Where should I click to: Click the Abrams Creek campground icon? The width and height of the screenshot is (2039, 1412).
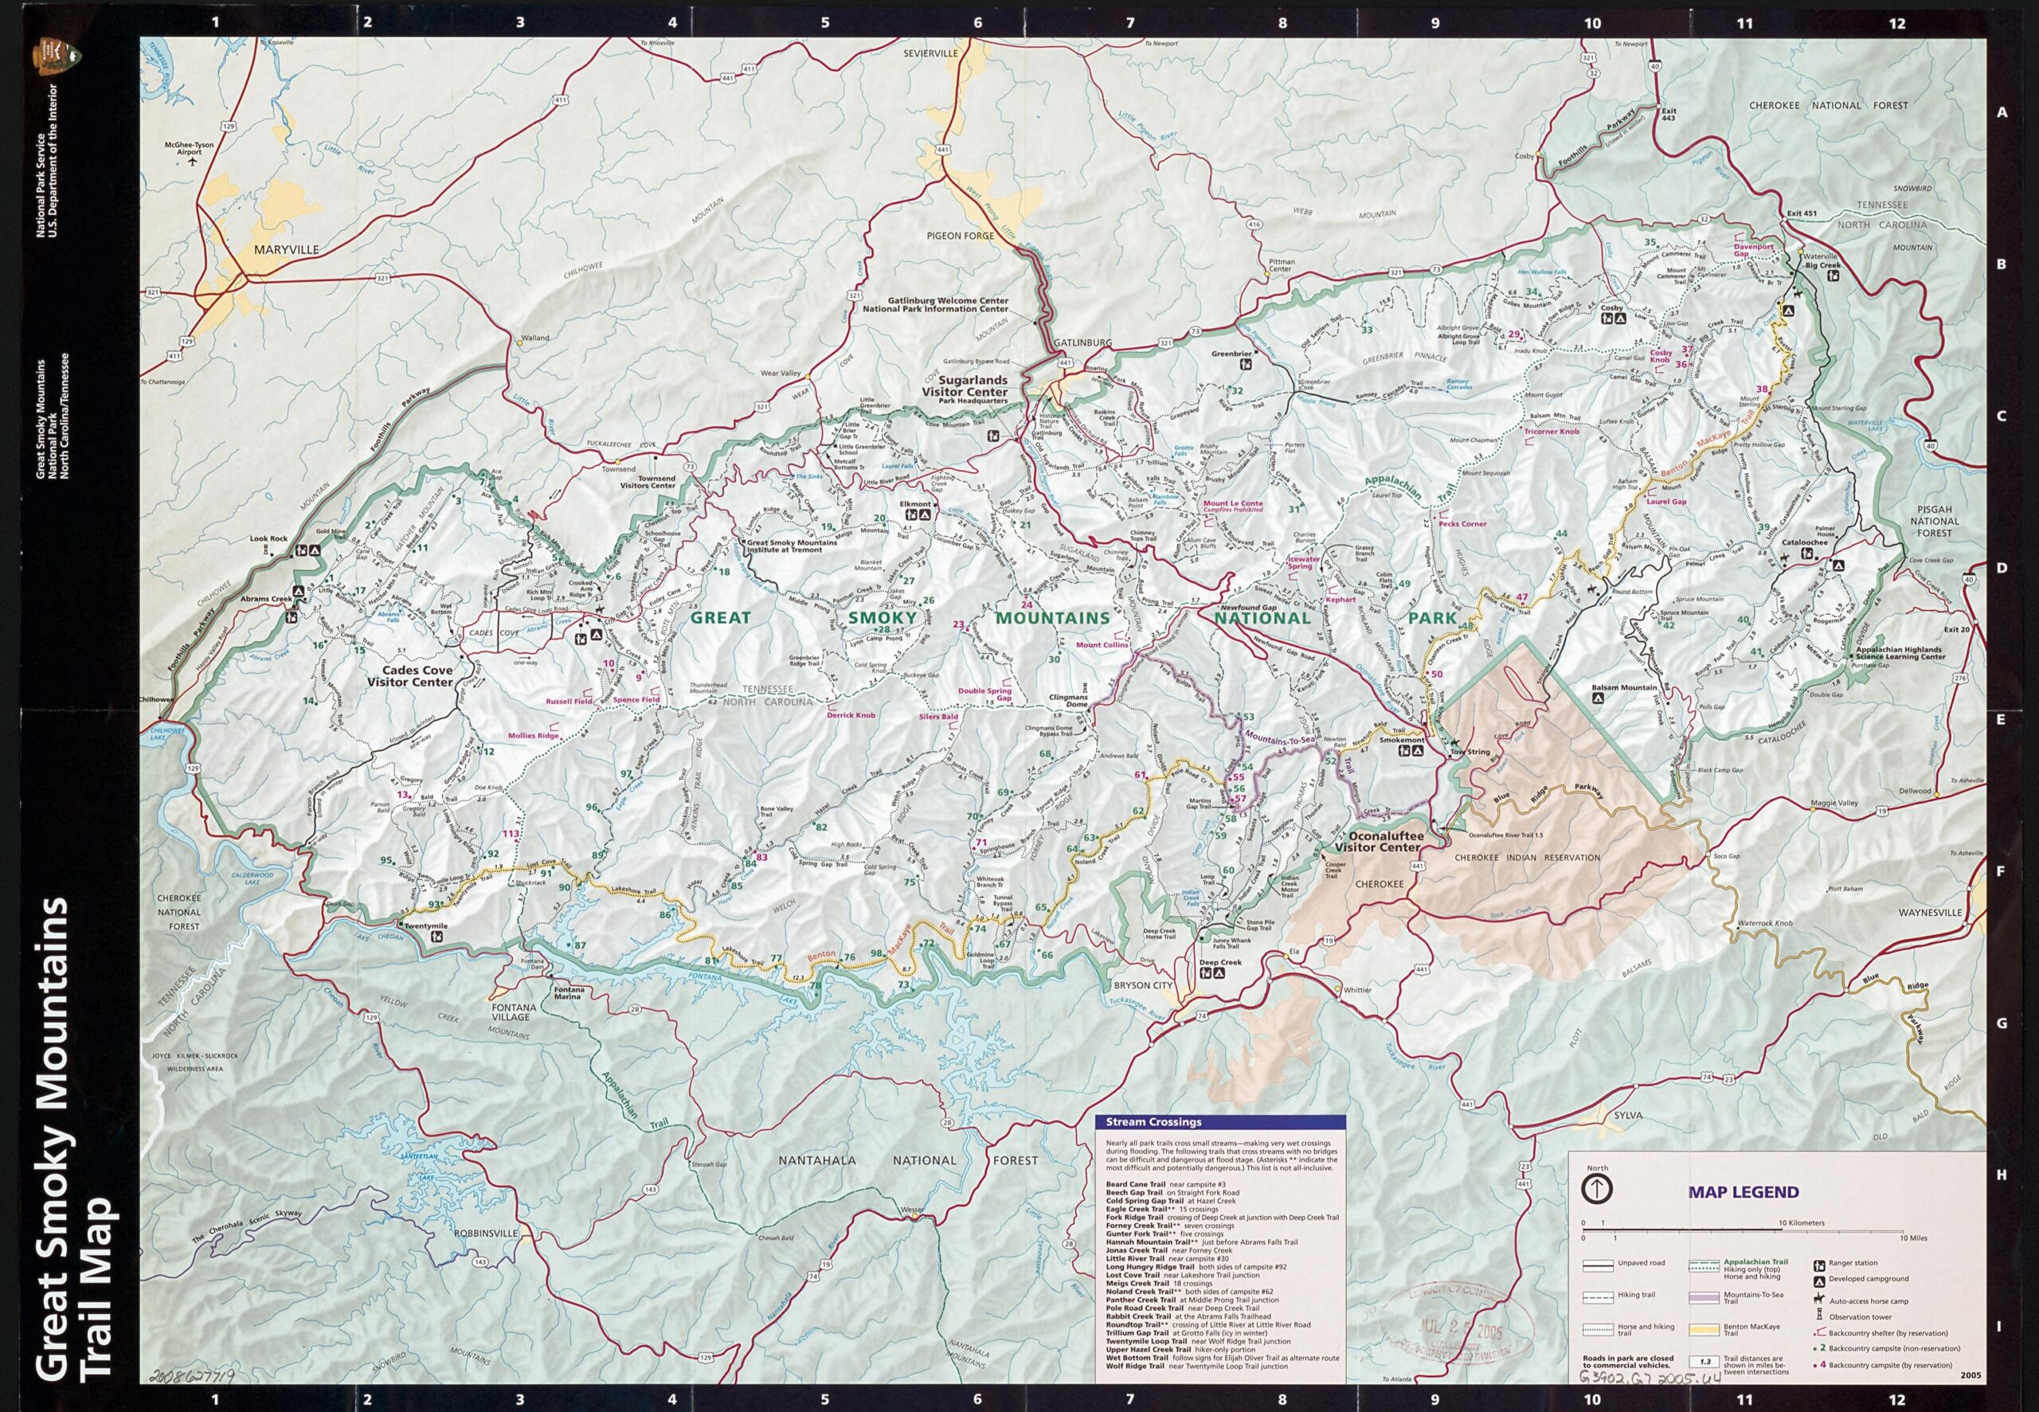click(299, 590)
